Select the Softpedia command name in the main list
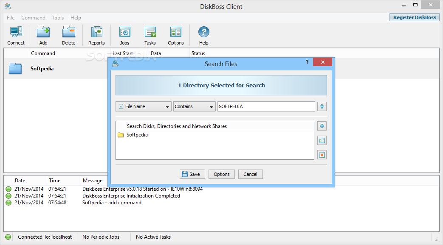The height and width of the screenshot is (245, 443). [42, 69]
